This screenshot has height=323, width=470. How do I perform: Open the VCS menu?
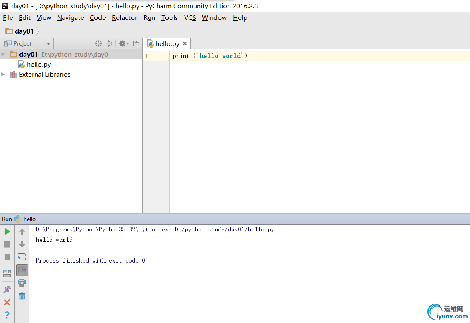190,18
